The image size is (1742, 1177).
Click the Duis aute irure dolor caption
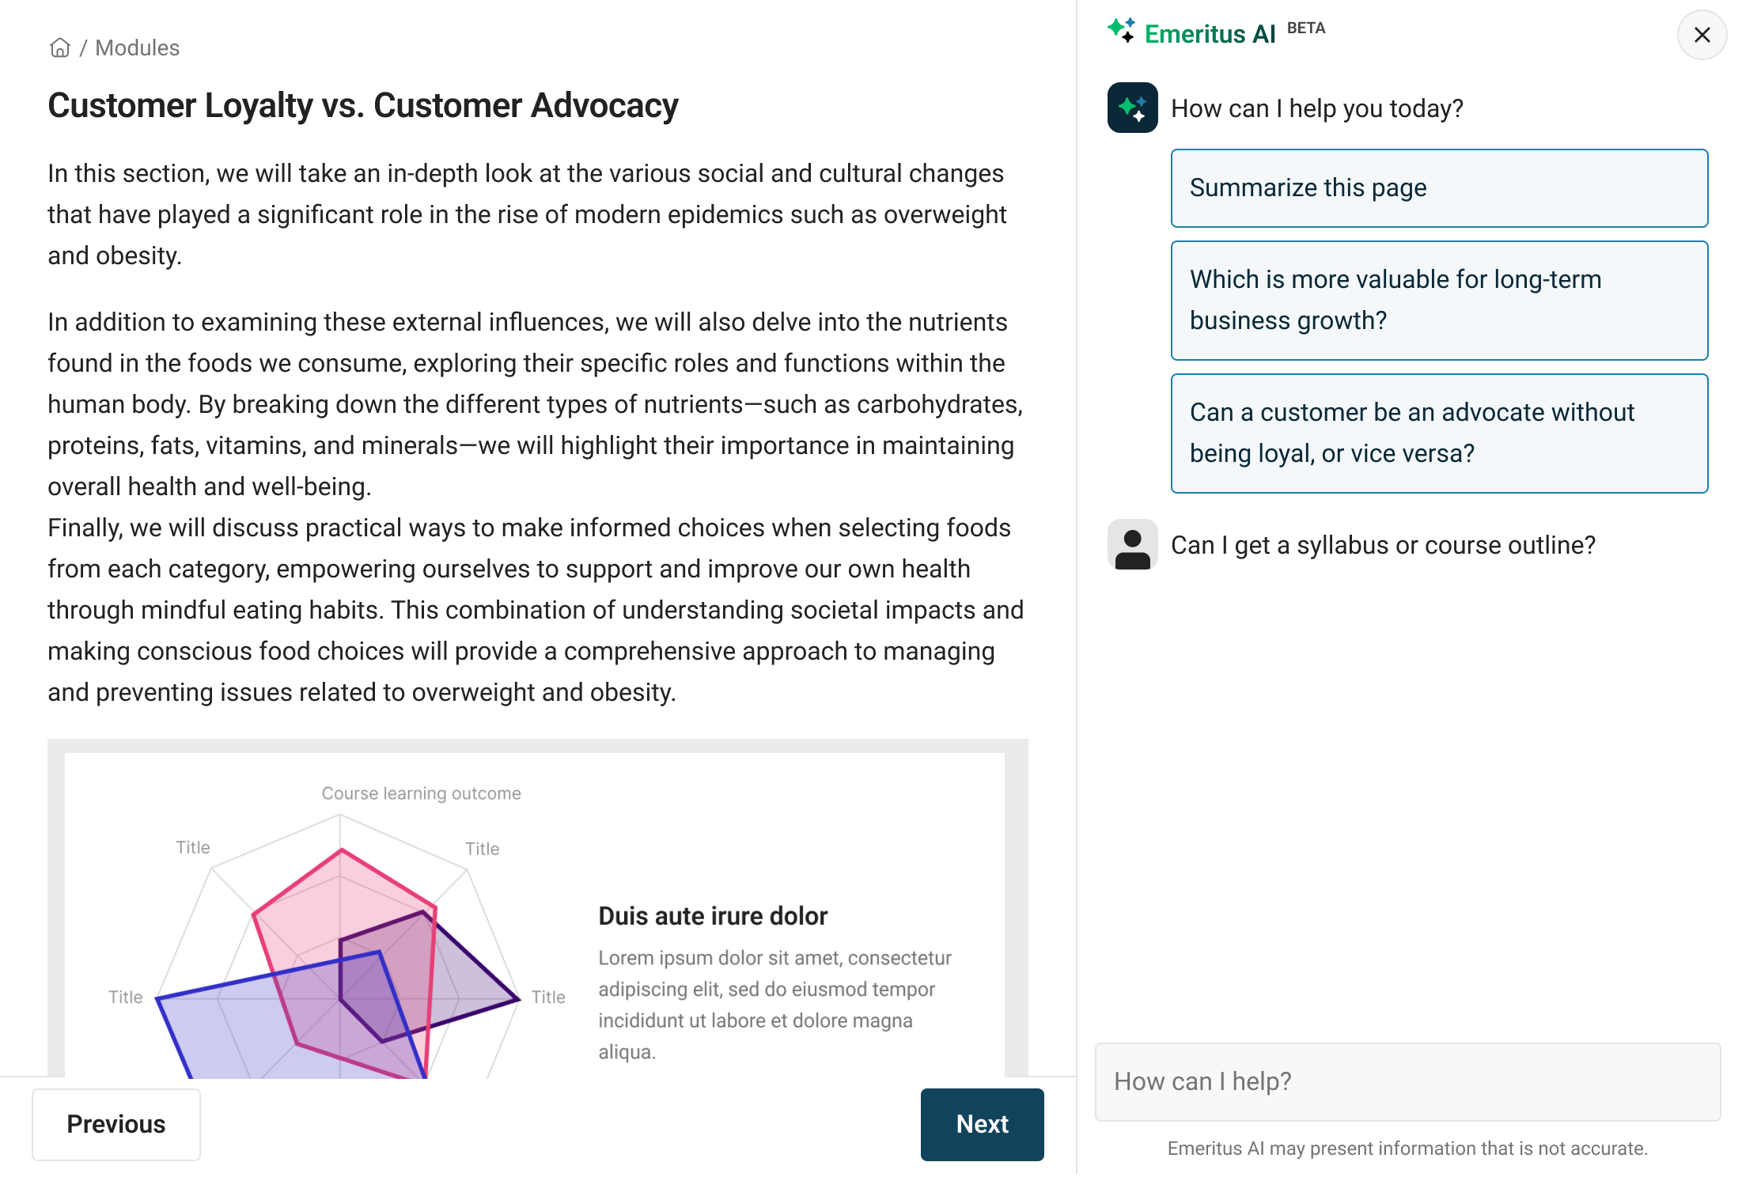(713, 915)
